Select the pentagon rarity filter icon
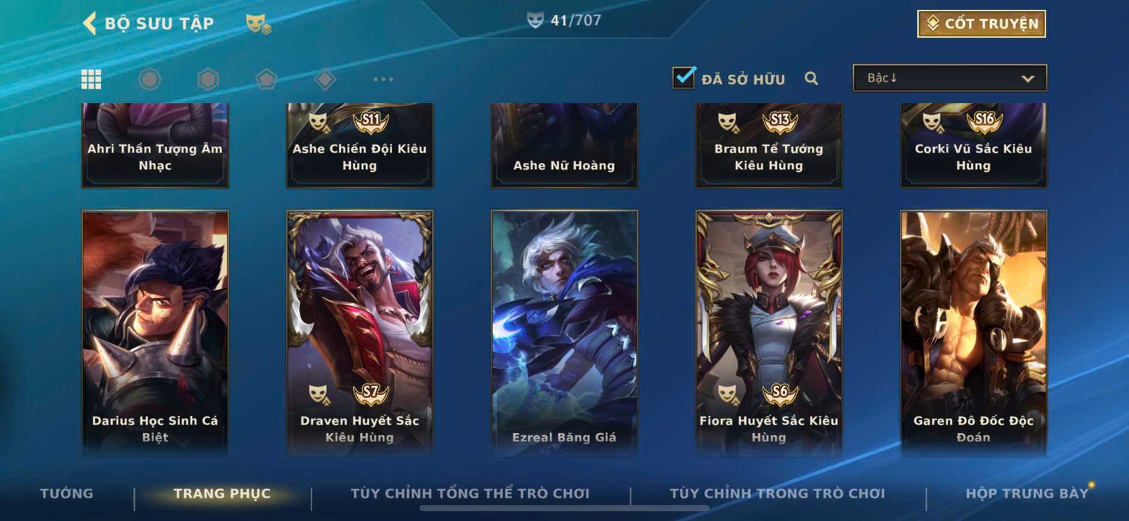This screenshot has height=521, width=1129. (266, 79)
